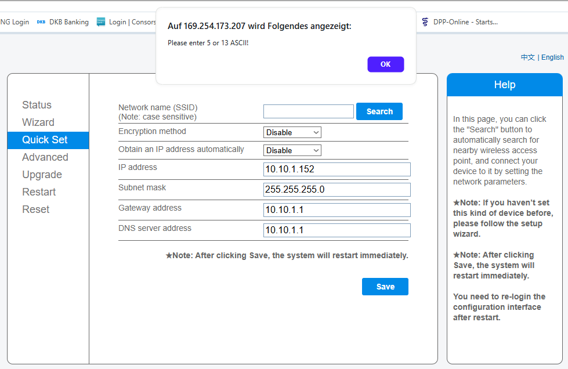Expand the Encryption method dropdown
Image resolution: width=568 pixels, height=369 pixels.
292,132
